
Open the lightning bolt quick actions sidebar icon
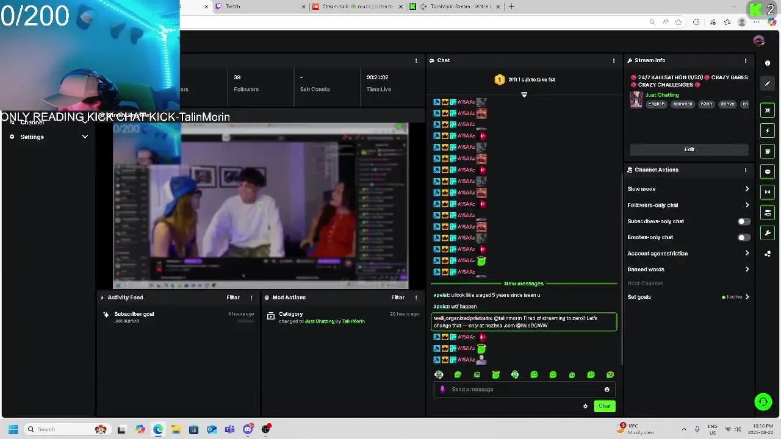click(768, 130)
